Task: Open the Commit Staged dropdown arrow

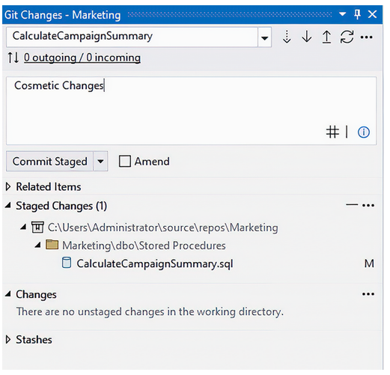Action: click(100, 161)
